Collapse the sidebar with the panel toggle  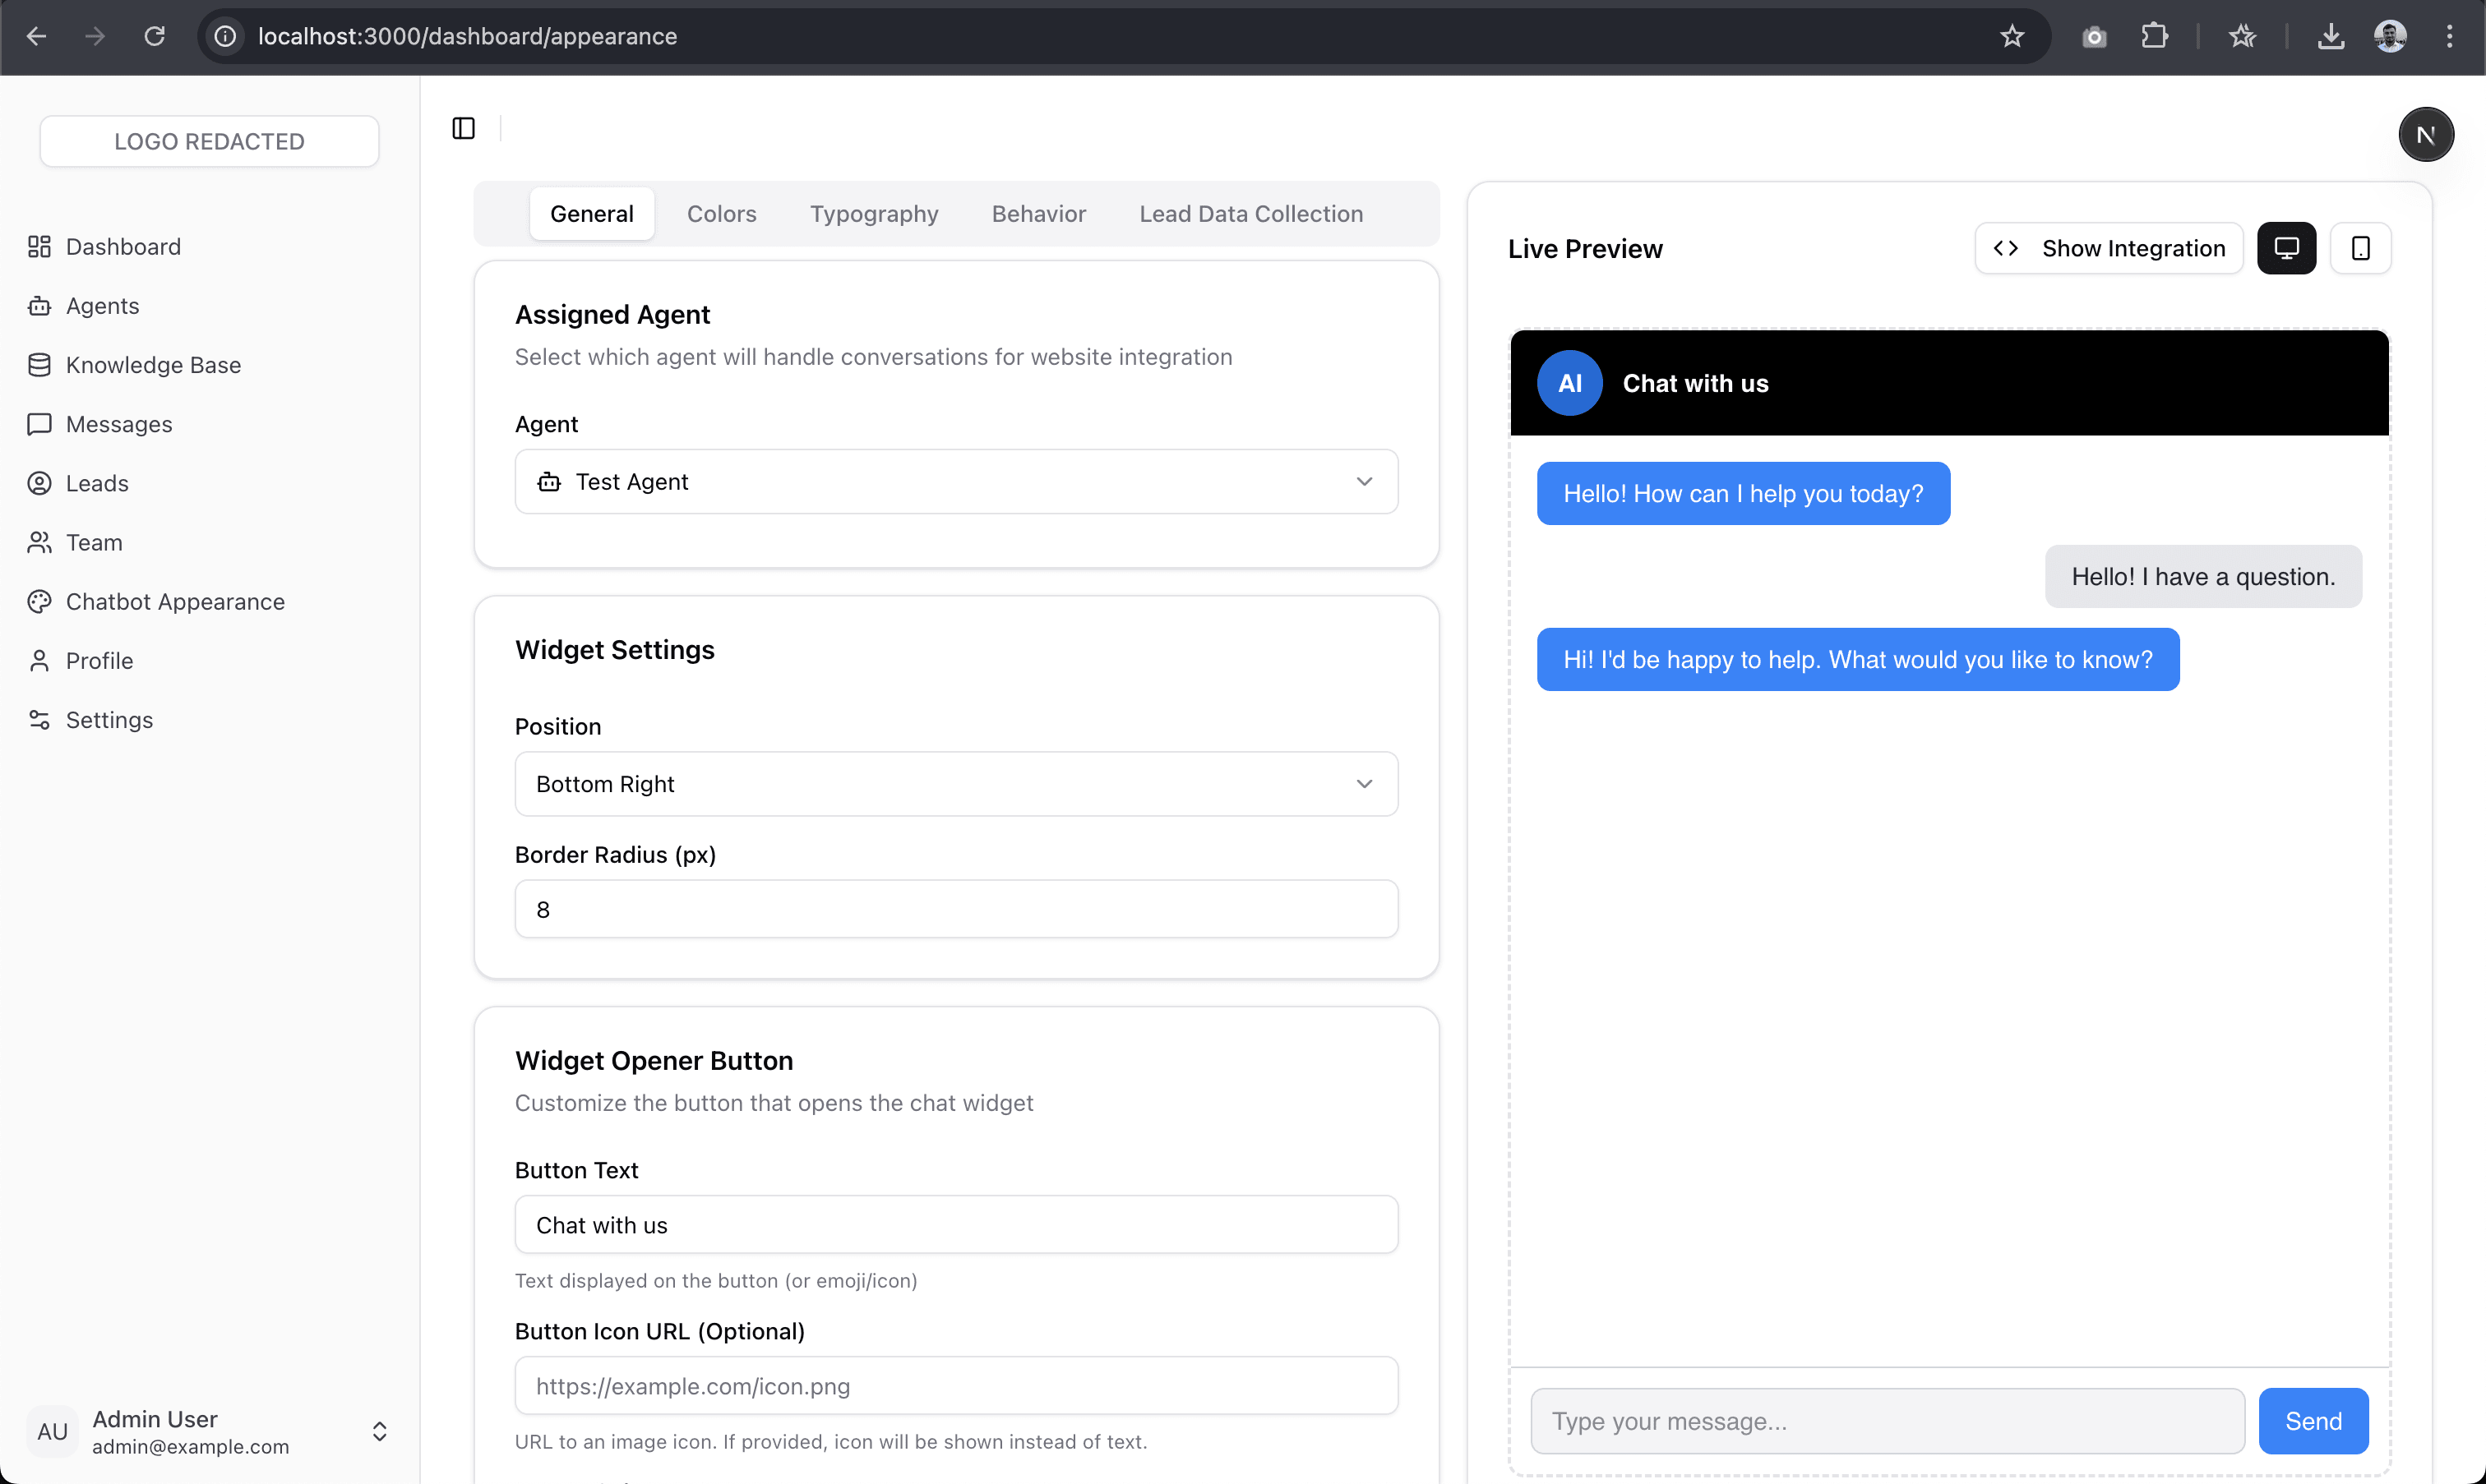coord(462,128)
